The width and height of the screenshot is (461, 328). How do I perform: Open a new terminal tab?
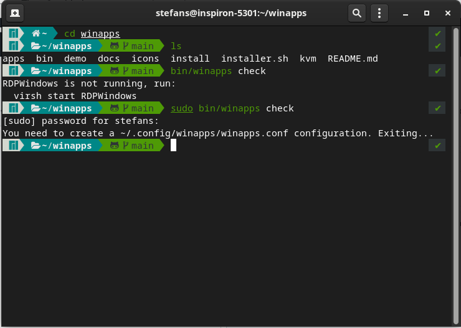[15, 13]
